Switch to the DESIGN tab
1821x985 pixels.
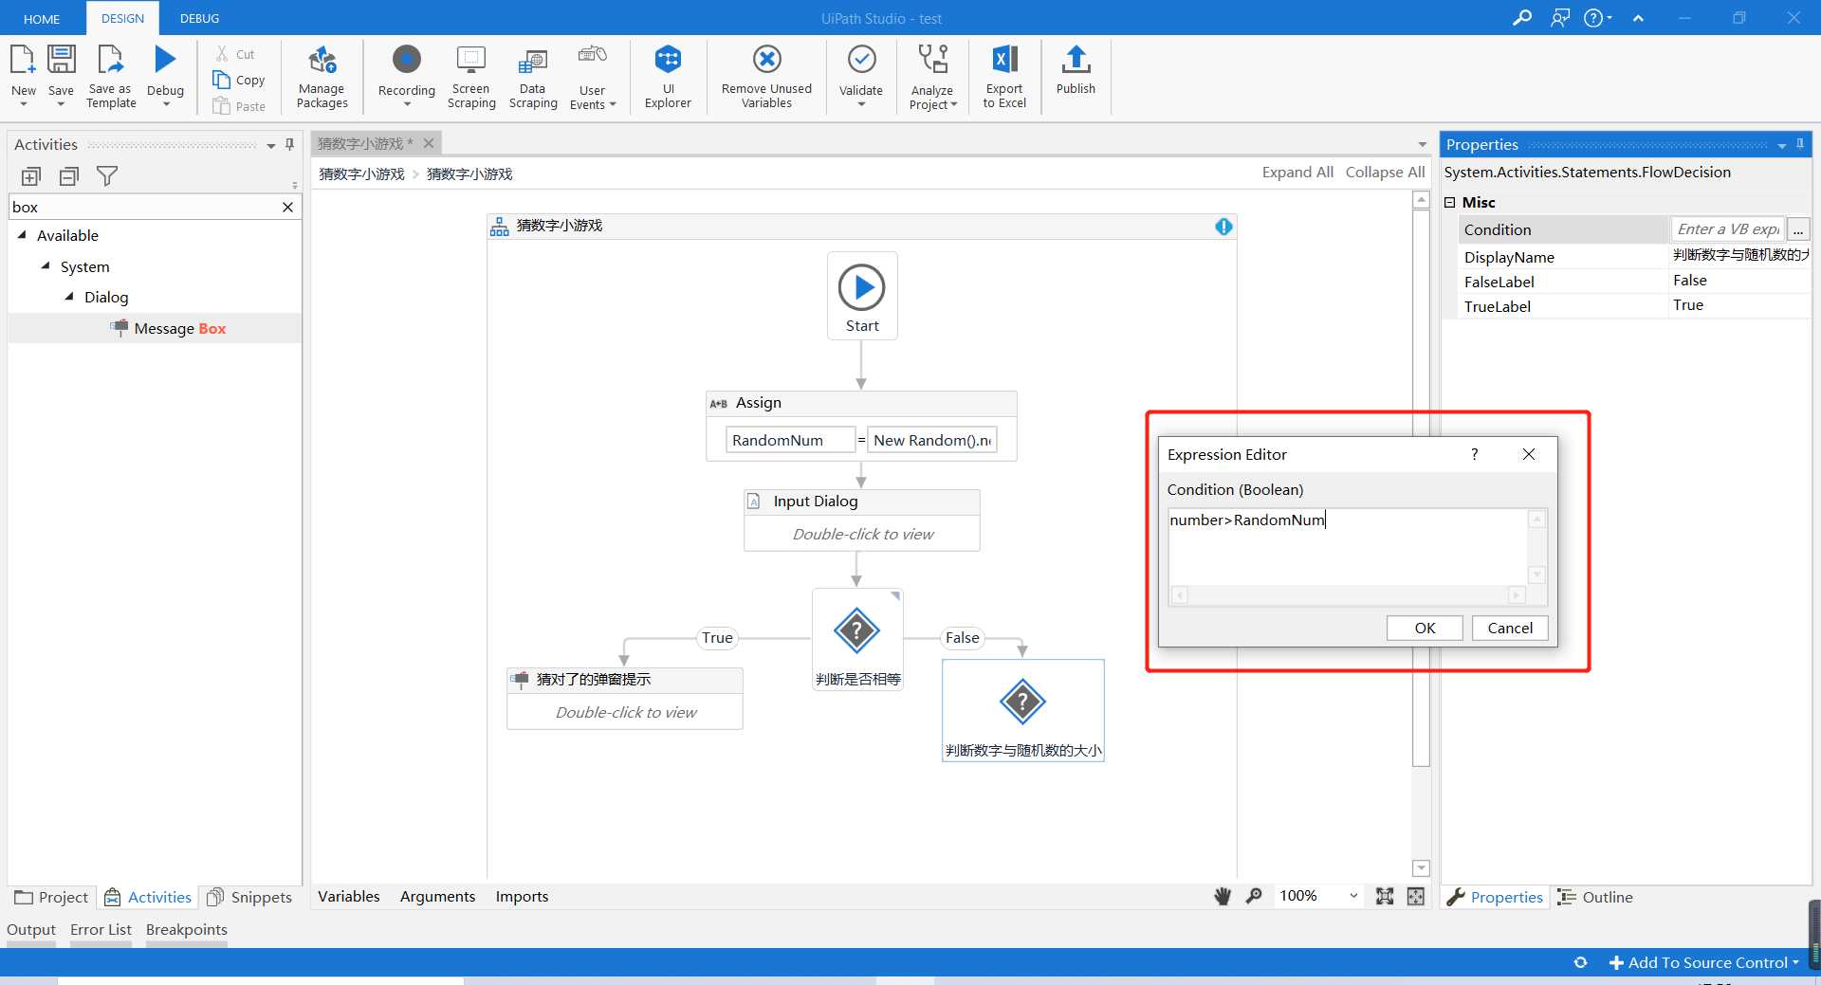pos(122,18)
